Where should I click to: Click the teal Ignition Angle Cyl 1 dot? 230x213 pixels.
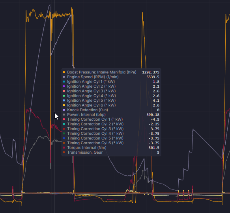click(x=64, y=81)
